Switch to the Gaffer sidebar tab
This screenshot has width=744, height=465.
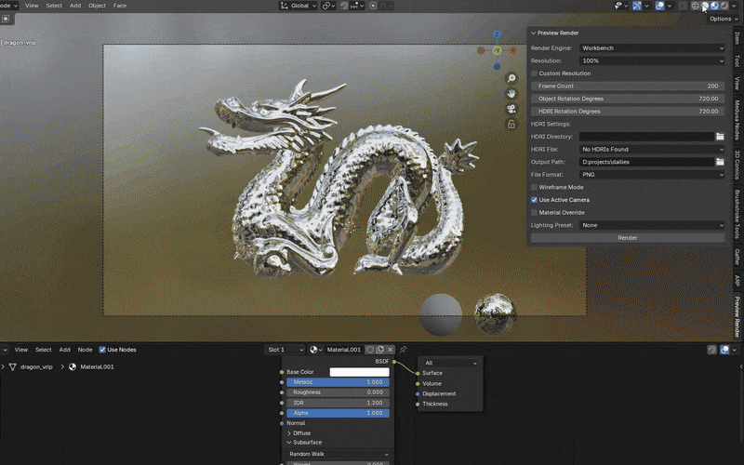point(737,256)
